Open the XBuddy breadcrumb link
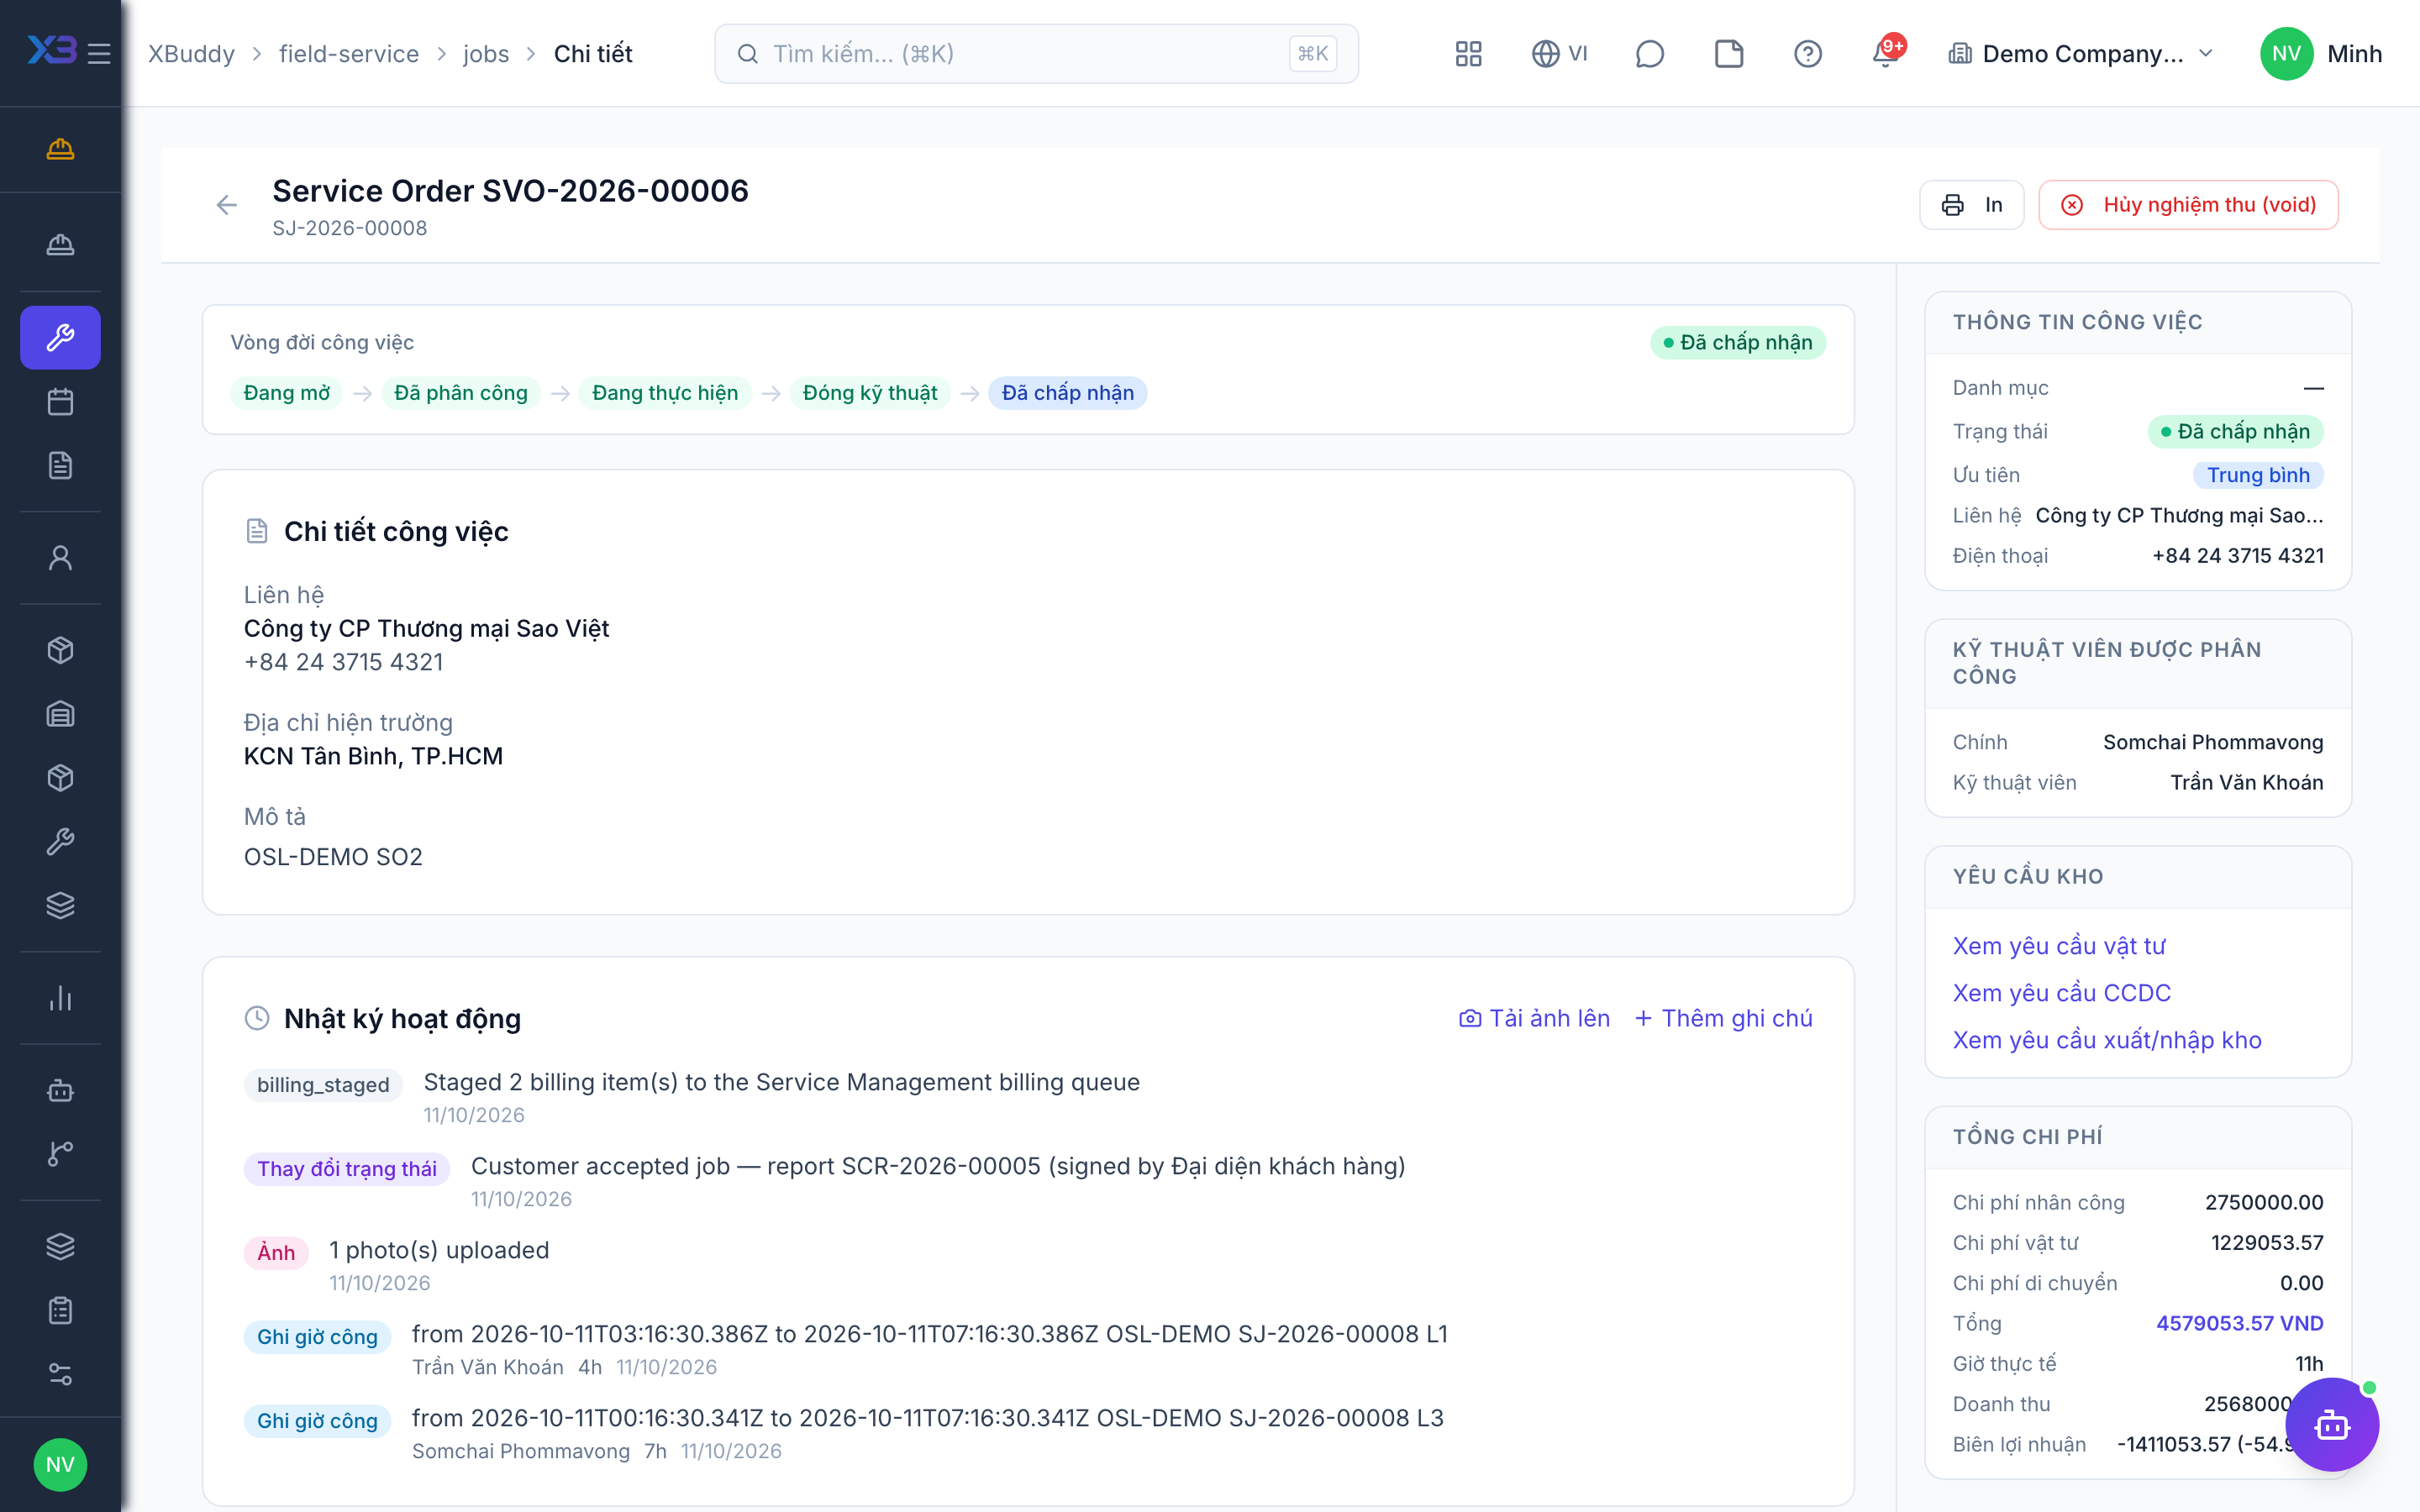The image size is (2420, 1512). [192, 53]
